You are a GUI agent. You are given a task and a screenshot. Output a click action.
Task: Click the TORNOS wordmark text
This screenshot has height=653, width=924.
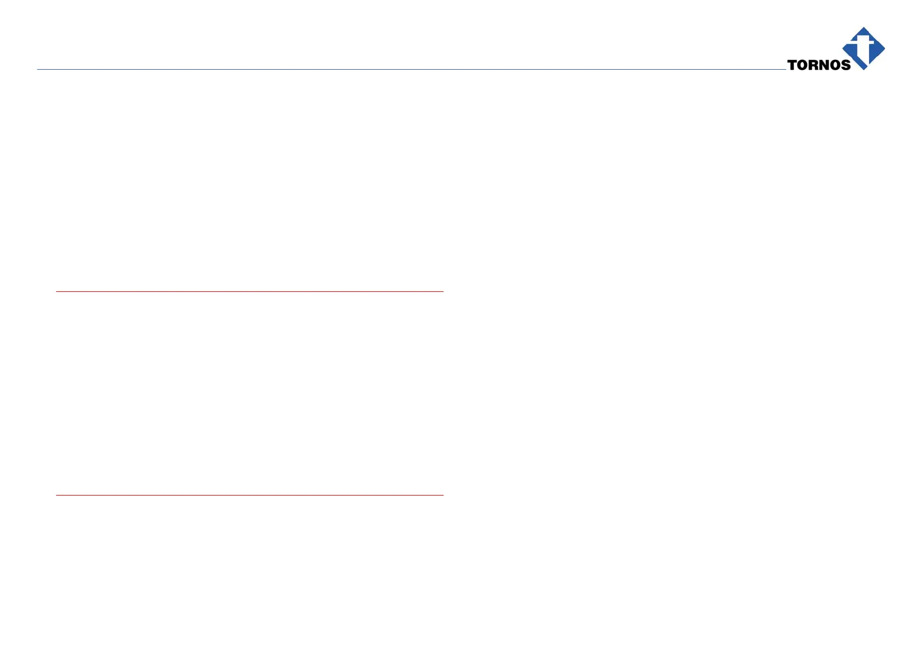pos(819,65)
